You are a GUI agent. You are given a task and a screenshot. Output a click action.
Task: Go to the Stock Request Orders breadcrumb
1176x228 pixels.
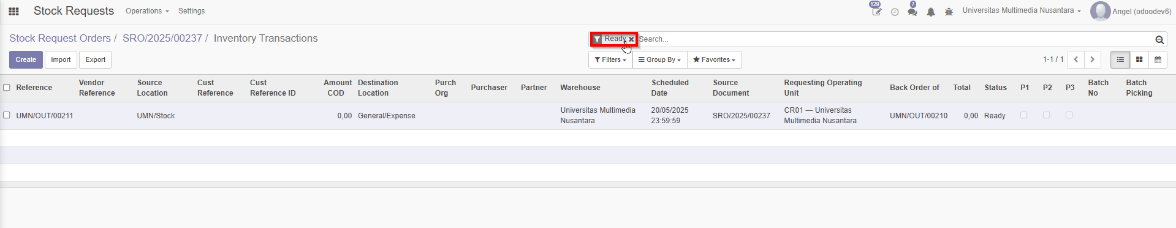click(x=60, y=38)
